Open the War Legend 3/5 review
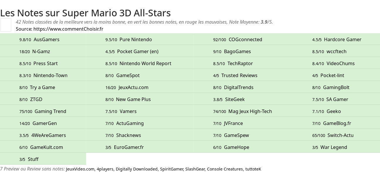This screenshot has height=172, width=380. [334, 147]
